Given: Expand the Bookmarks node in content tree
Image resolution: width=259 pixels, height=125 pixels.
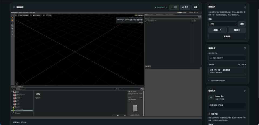Looking at the screenshot, I should pos(12,107).
